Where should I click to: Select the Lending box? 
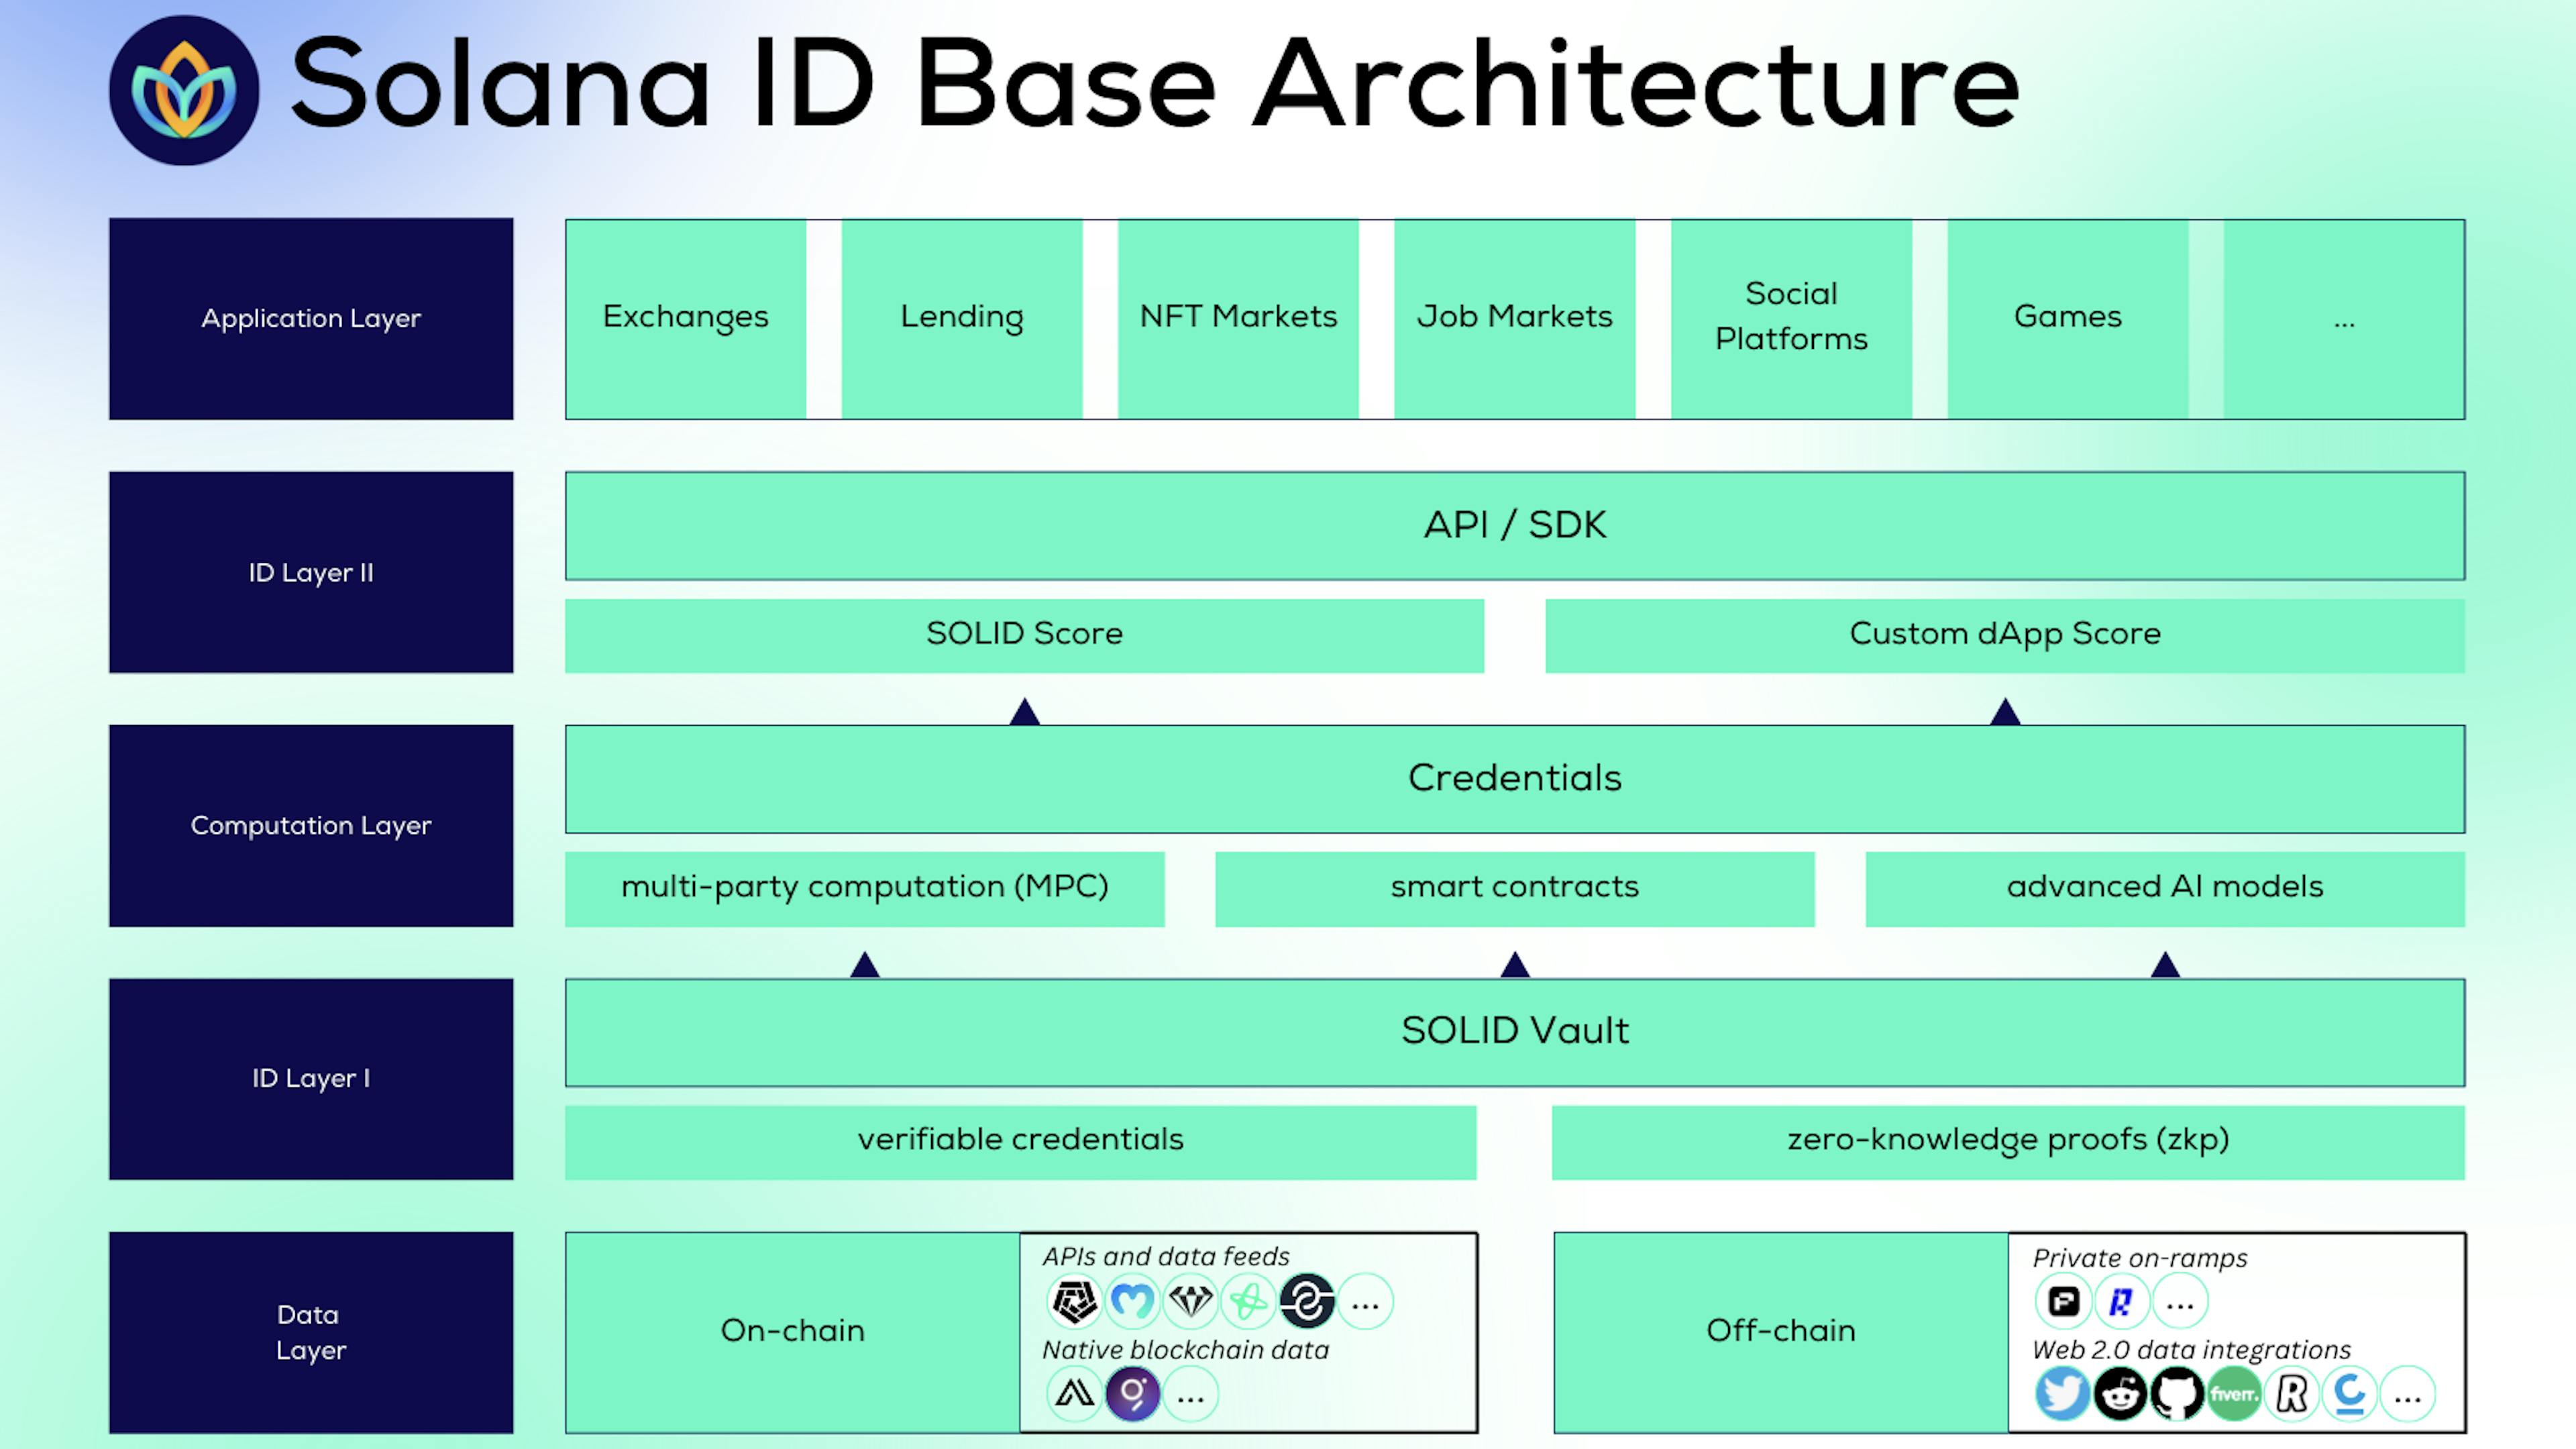pyautogui.click(x=962, y=319)
